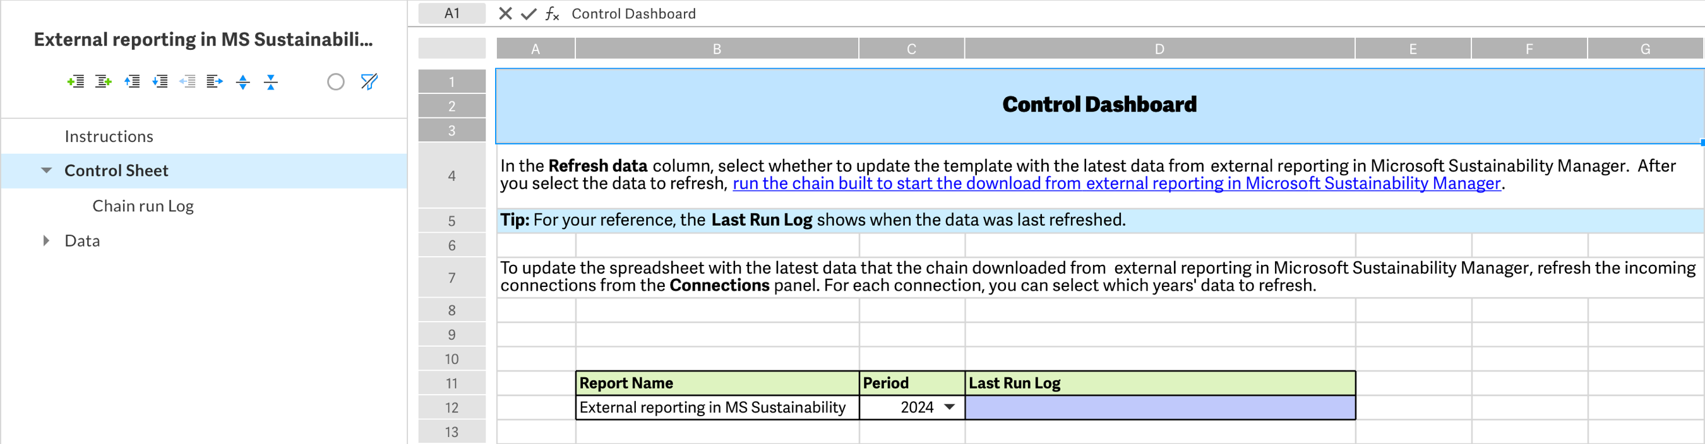Click the Period header cell
Screen dimensions: 1705x444
(912, 383)
